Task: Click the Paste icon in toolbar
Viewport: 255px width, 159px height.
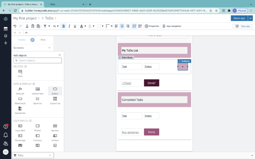Action: tap(38, 26)
